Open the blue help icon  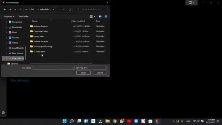click(x=106, y=16)
